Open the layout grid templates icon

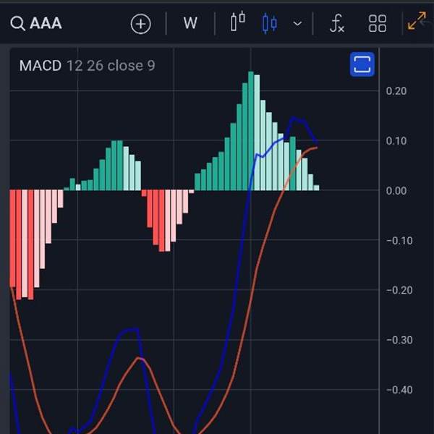point(378,24)
